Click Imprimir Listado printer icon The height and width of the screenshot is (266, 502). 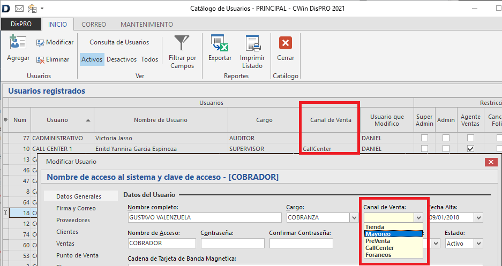(252, 43)
